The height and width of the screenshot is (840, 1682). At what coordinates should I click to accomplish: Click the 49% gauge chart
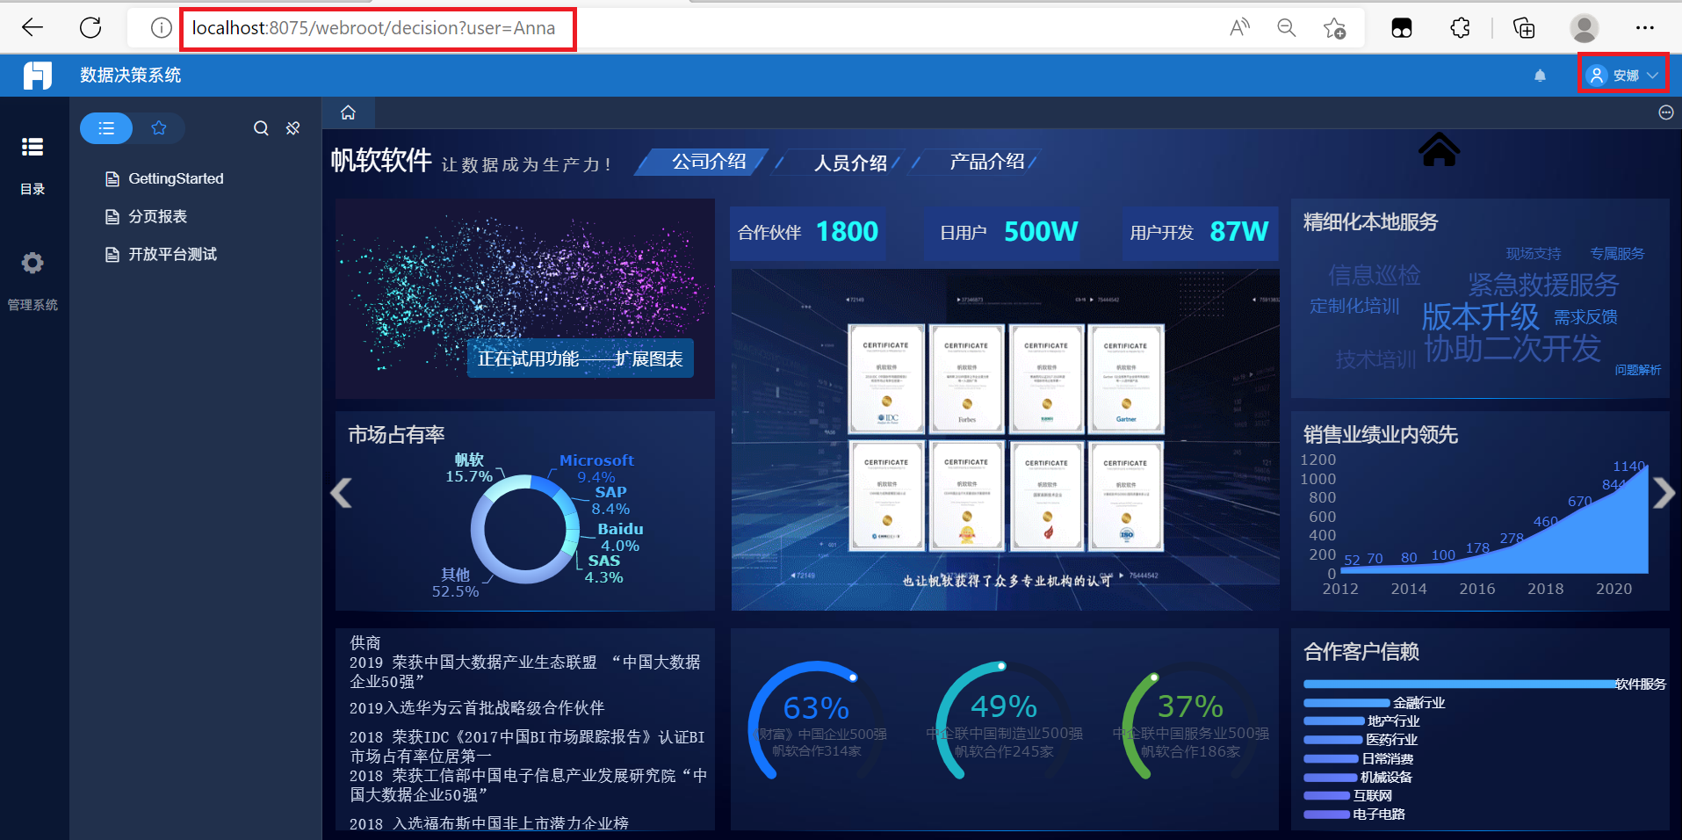pyautogui.click(x=1004, y=721)
